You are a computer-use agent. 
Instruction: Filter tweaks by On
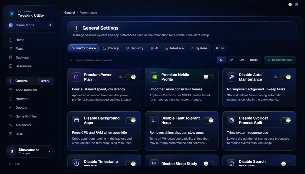pos(231,60)
